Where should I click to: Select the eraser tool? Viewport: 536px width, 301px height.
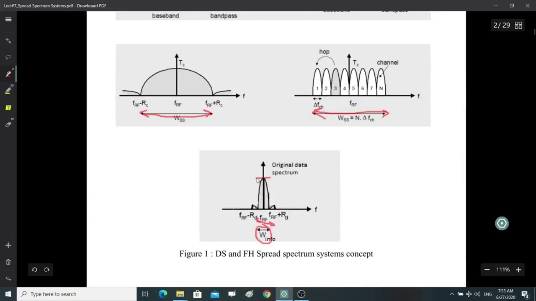point(8,124)
